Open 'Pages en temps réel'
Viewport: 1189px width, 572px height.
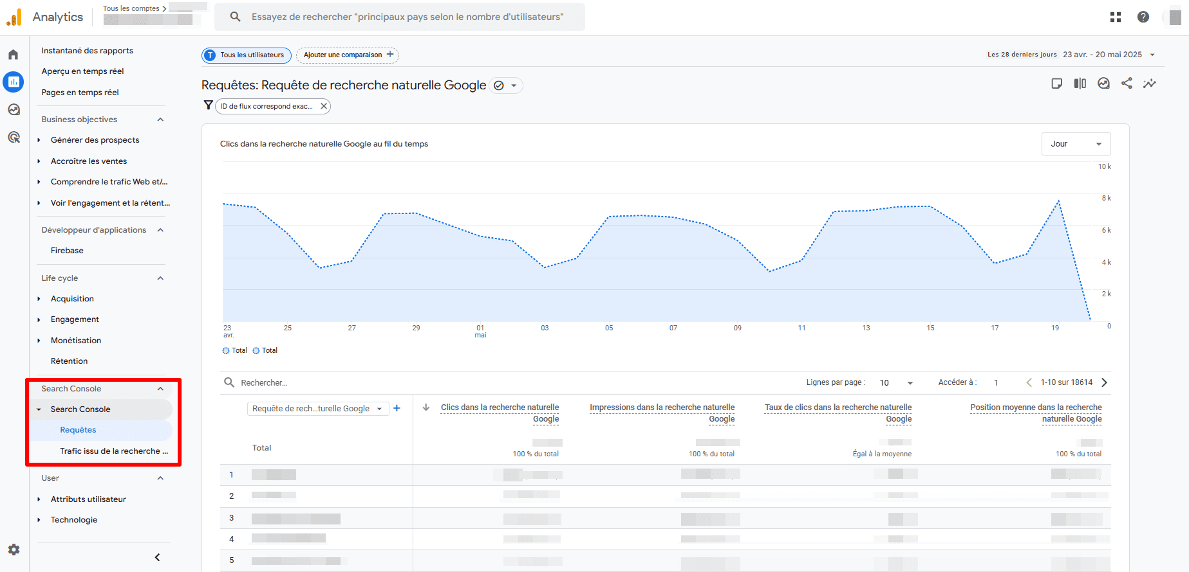pos(80,93)
